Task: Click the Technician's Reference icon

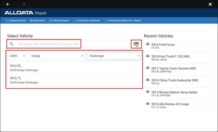Action: point(105,21)
